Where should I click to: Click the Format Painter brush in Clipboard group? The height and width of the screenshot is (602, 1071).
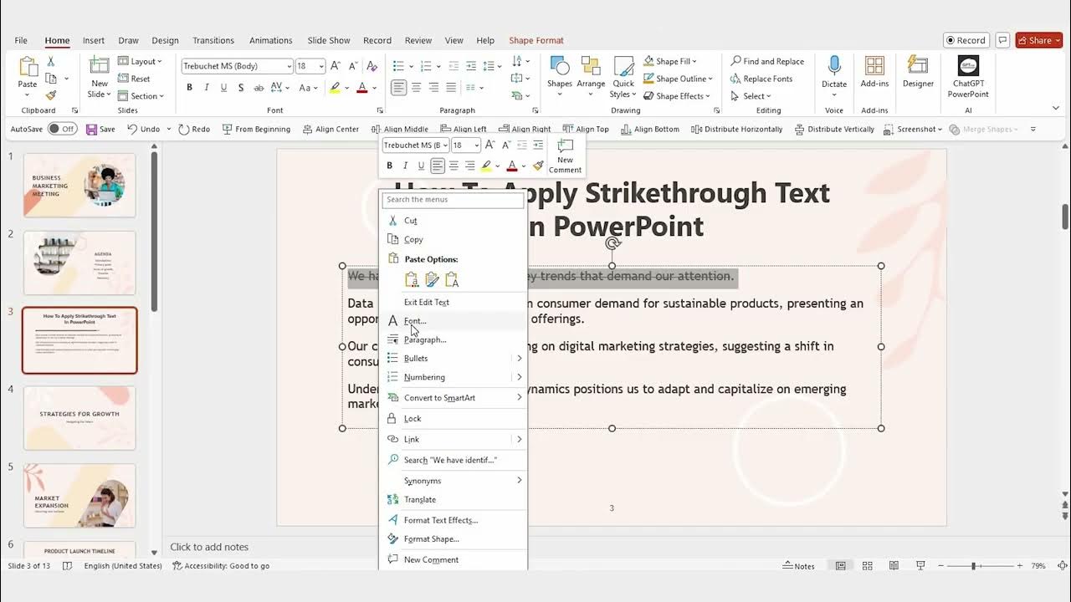51,95
